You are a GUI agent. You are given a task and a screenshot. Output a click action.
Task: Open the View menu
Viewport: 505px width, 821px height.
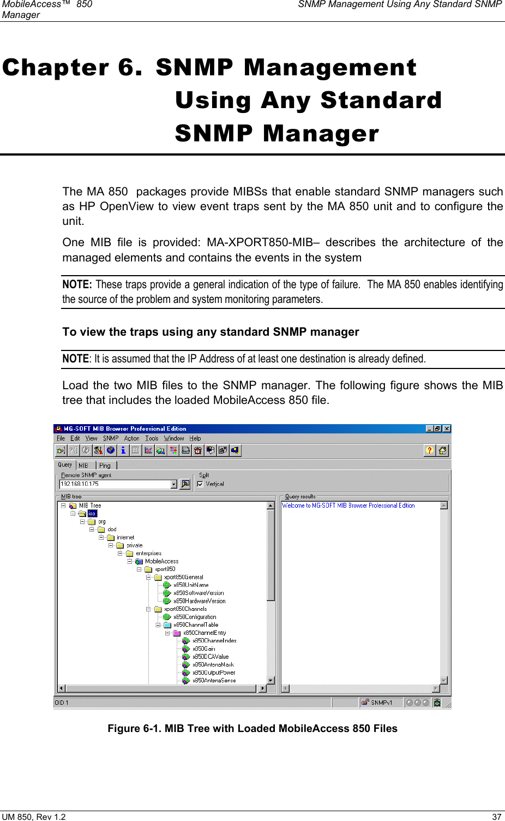[x=92, y=438]
